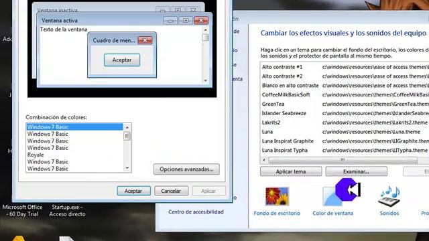Click theme list scroll left arrow
Viewport: 429px width, 241px height.
(x=264, y=160)
